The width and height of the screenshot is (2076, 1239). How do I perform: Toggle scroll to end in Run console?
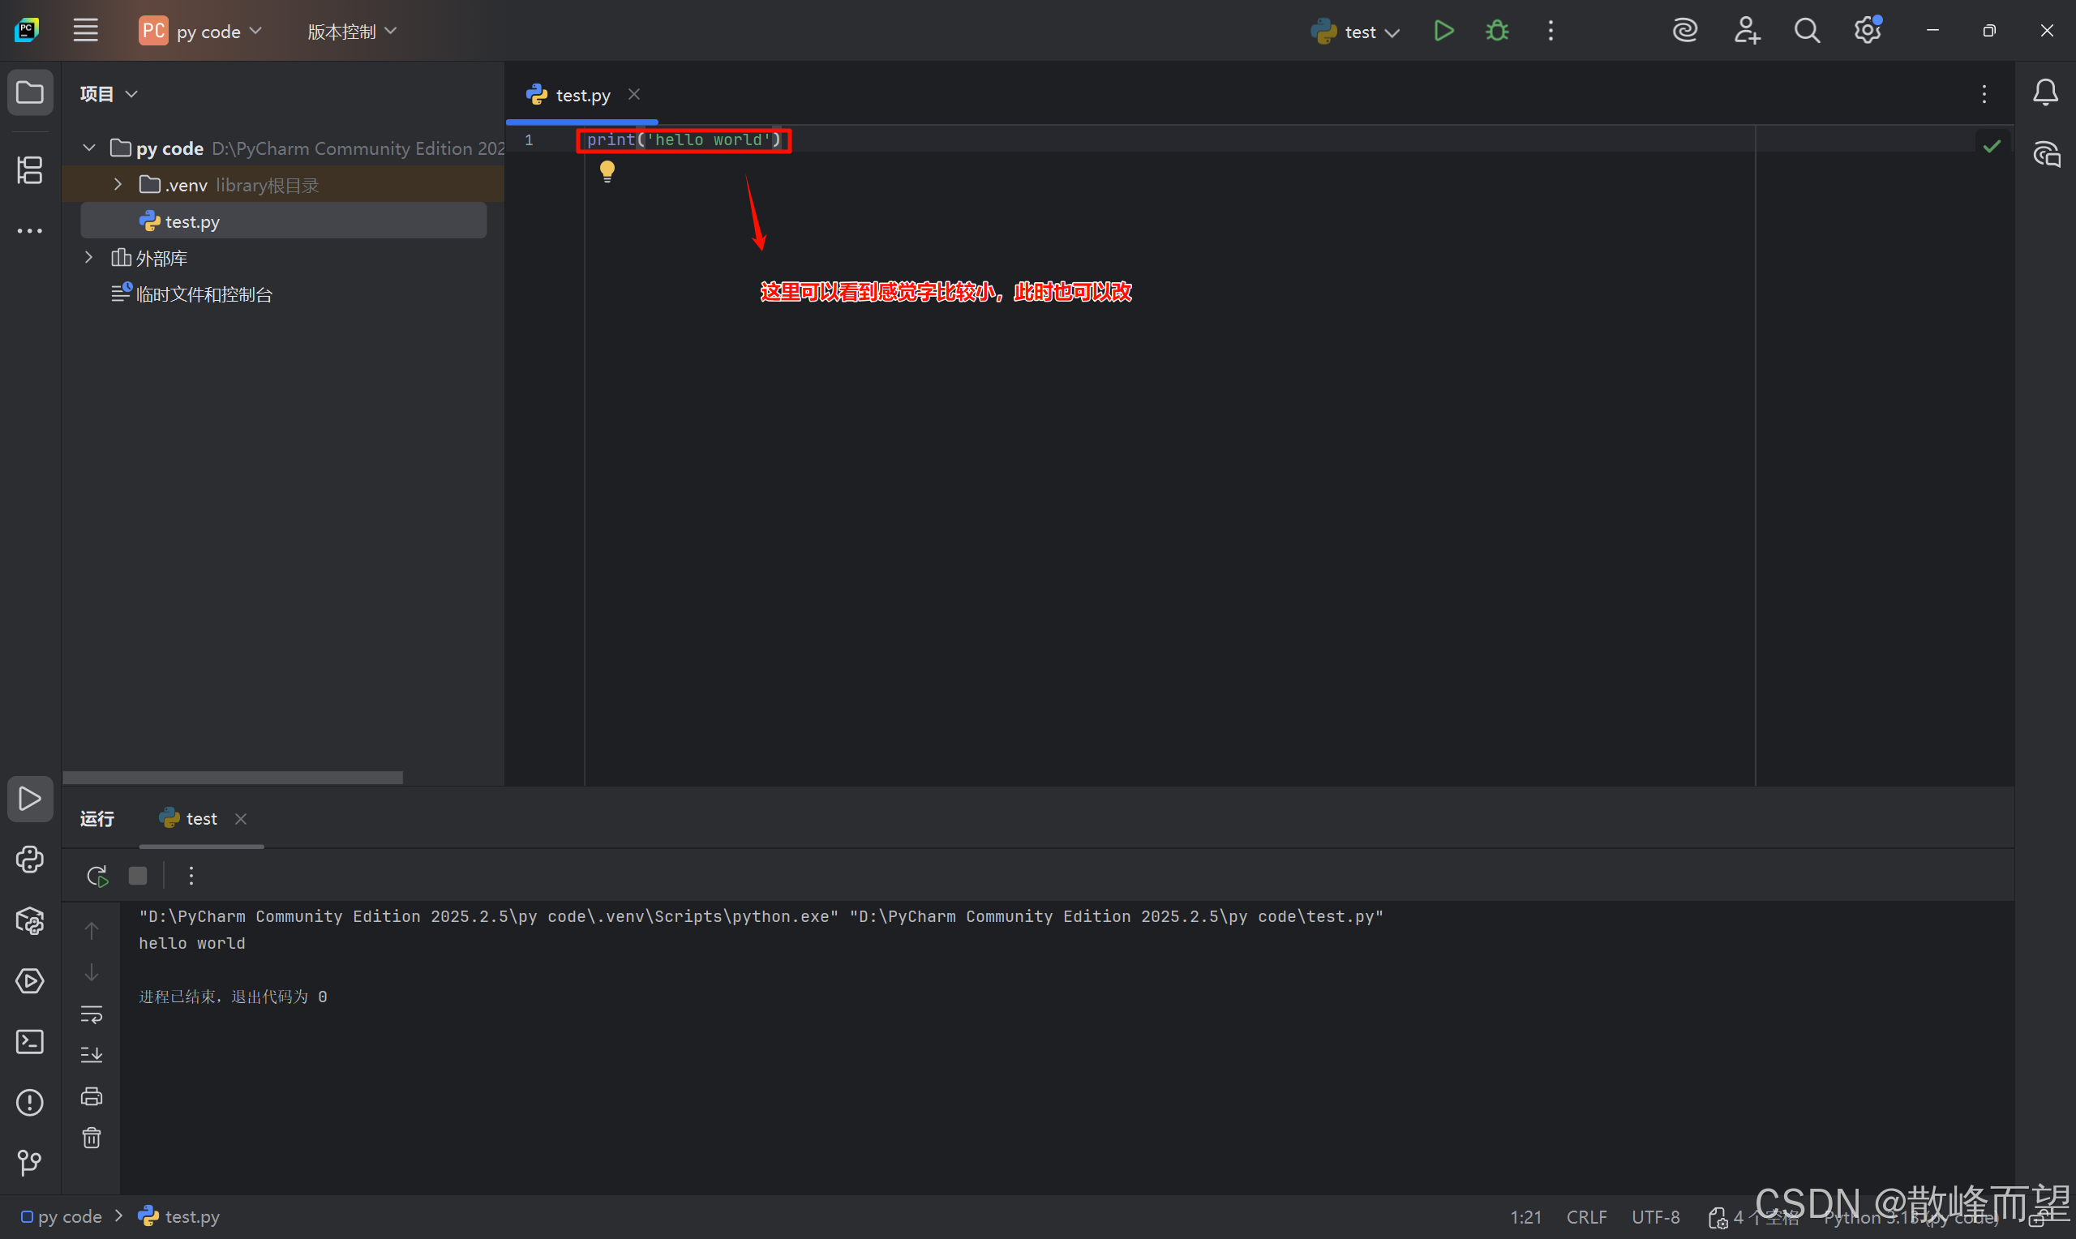91,1054
